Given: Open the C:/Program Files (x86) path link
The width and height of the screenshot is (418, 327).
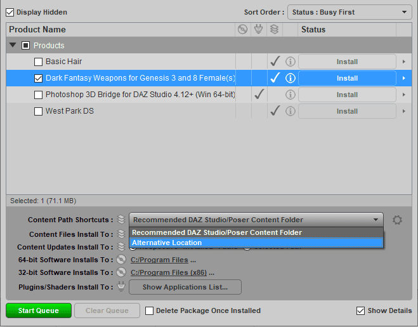Looking at the screenshot, I should pyautogui.click(x=169, y=272).
